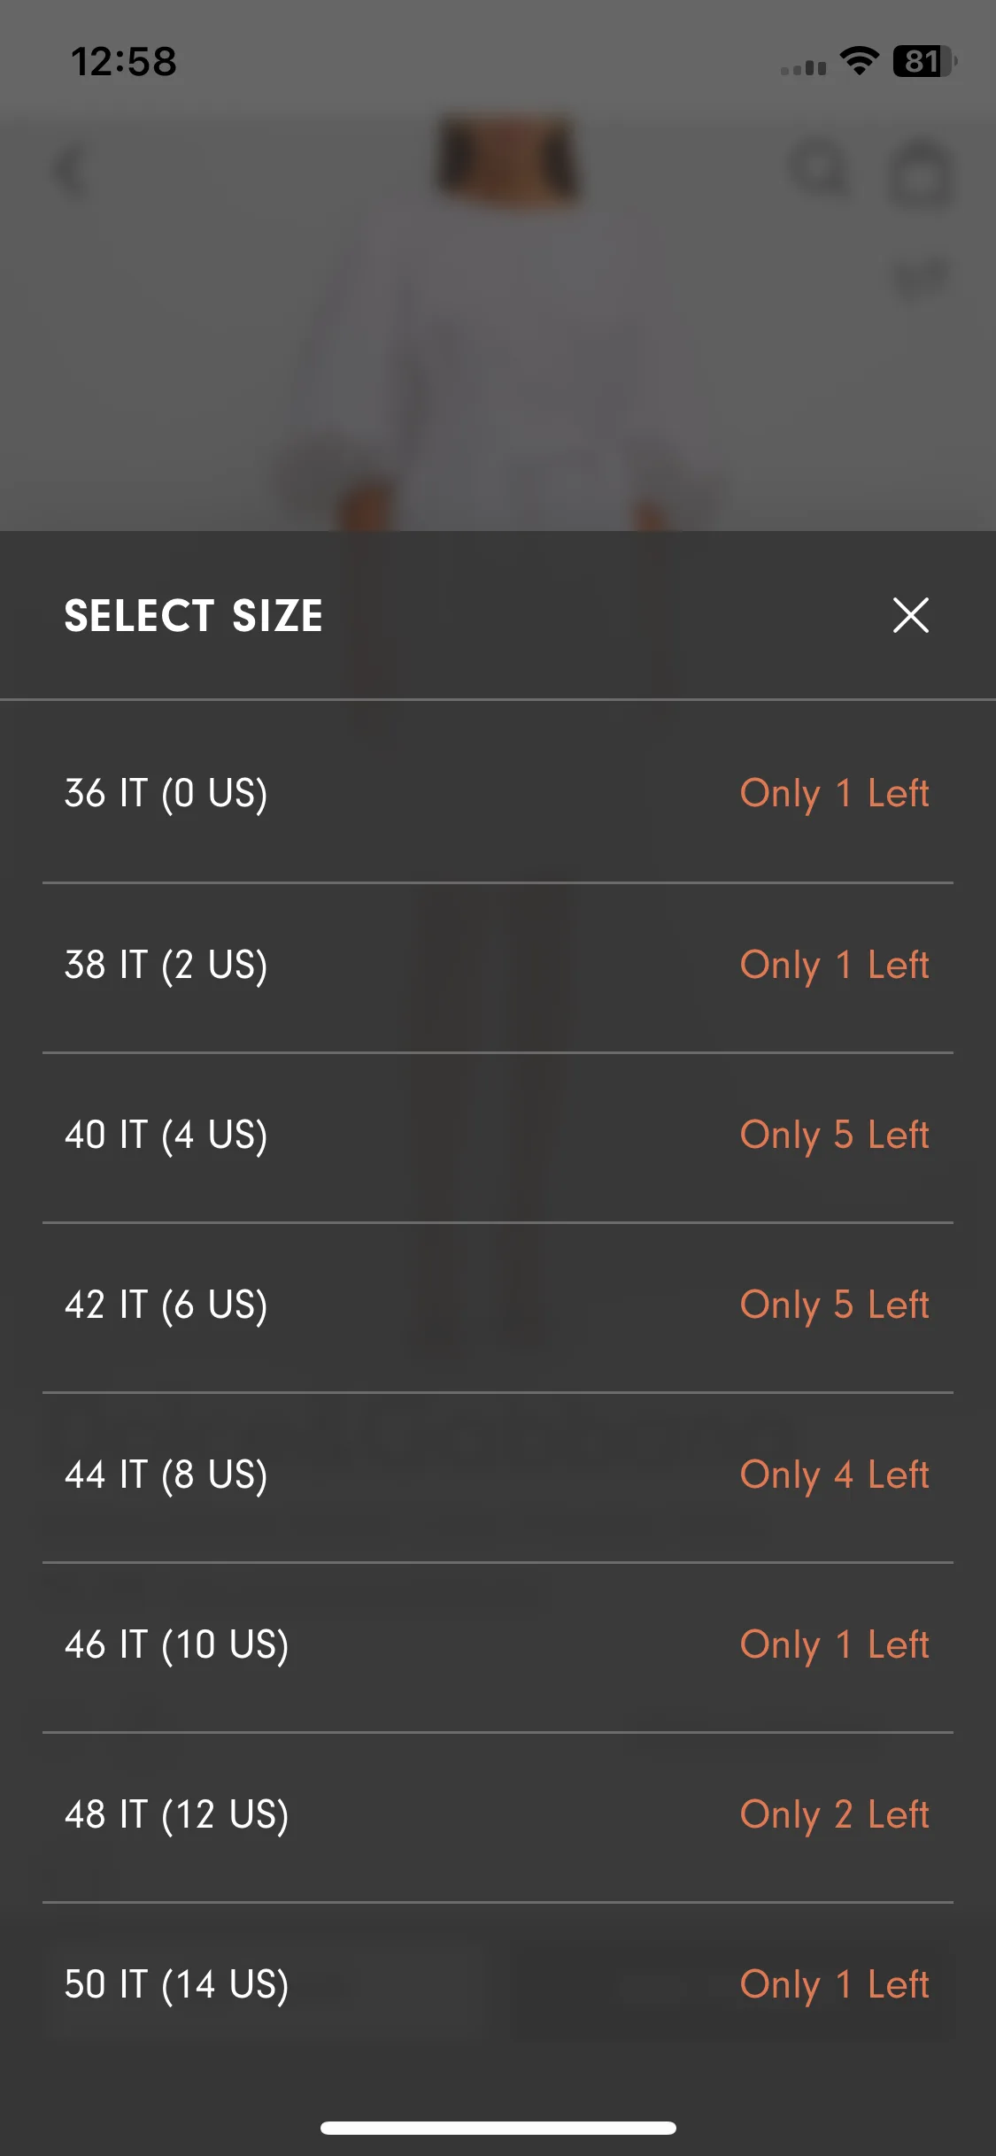Tap the home indicator bar

(x=498, y=2128)
